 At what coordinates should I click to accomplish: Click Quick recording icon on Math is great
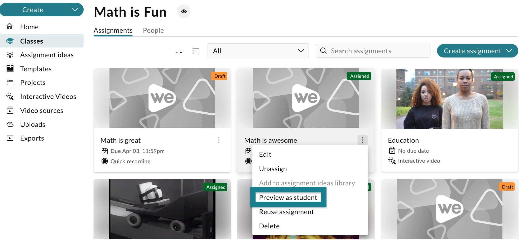coord(105,161)
